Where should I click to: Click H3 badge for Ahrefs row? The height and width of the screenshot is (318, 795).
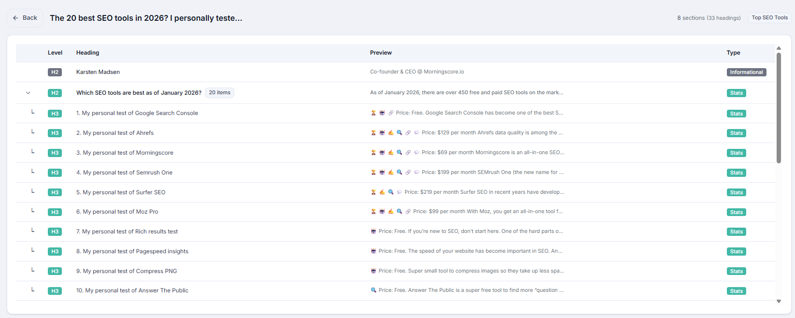click(x=55, y=133)
